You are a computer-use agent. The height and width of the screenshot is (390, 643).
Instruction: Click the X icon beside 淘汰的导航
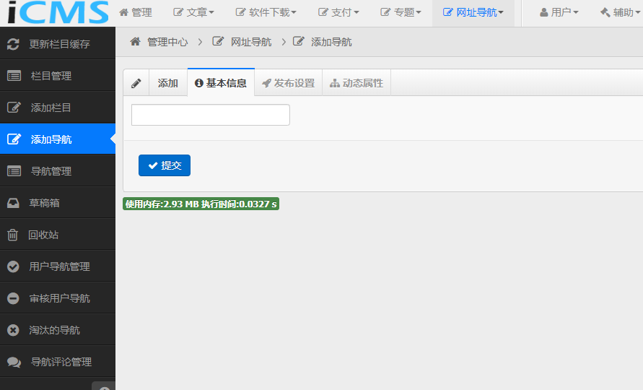tap(13, 330)
